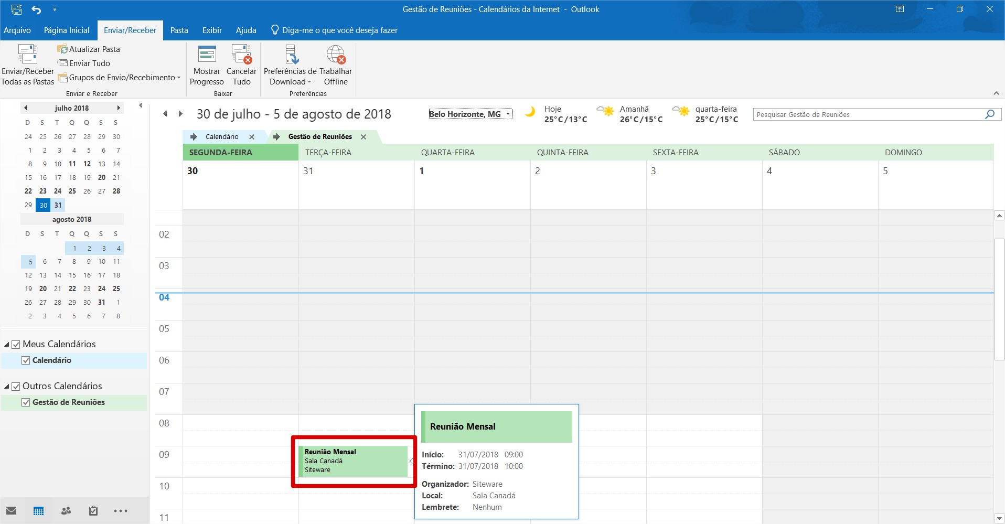Click the Trabalhar Offline globe icon
Image resolution: width=1005 pixels, height=524 pixels.
336,54
